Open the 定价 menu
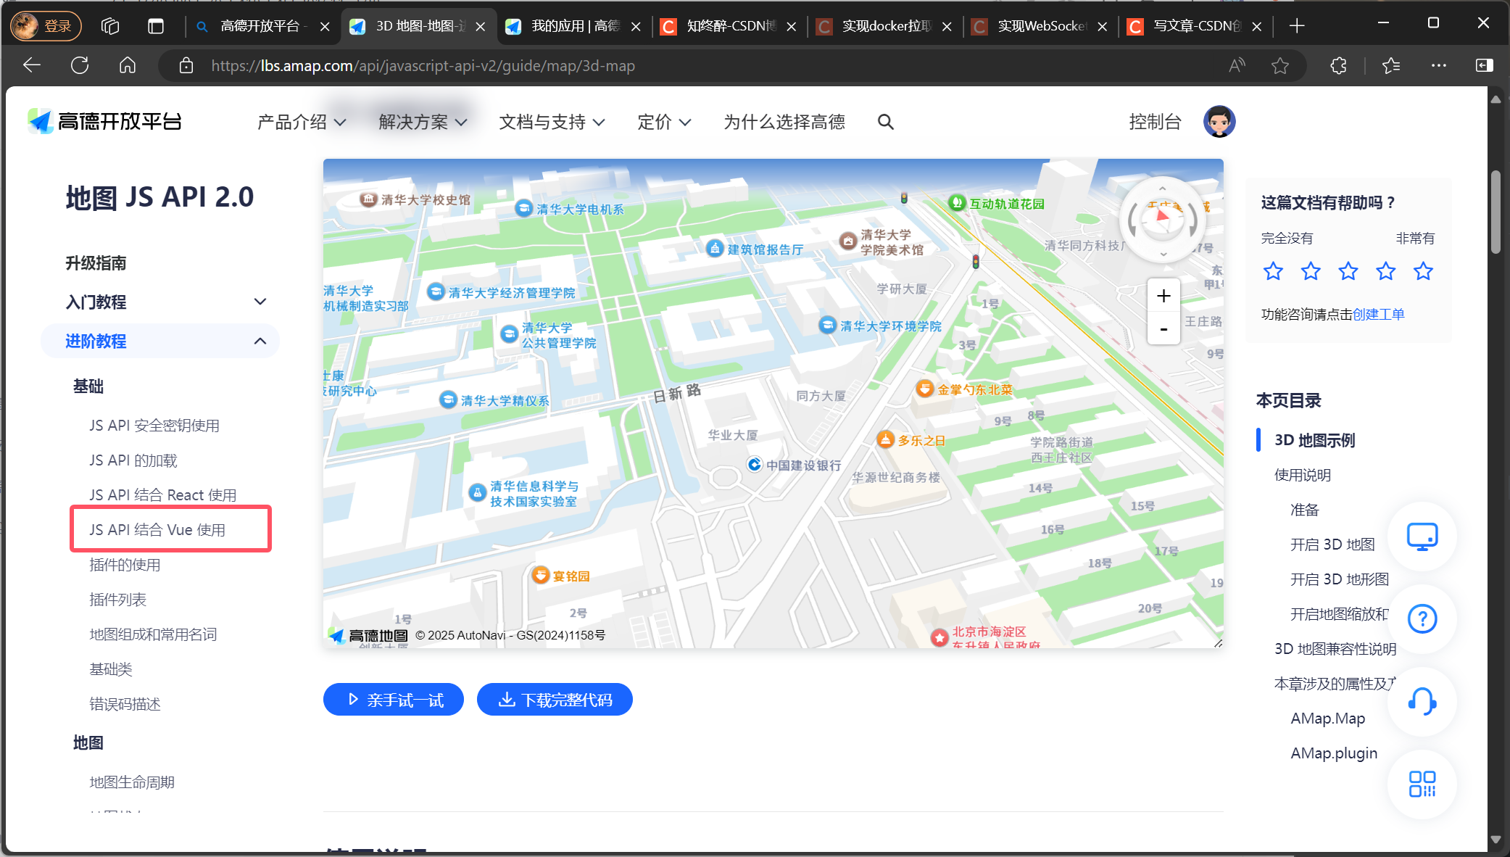This screenshot has width=1510, height=857. click(663, 122)
